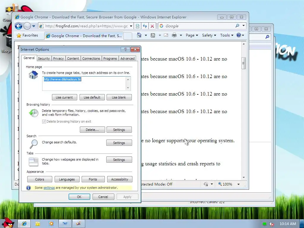Image resolution: width=304 pixels, height=228 pixels.
Task: Open the Favorites star button
Action: [x=27, y=35]
